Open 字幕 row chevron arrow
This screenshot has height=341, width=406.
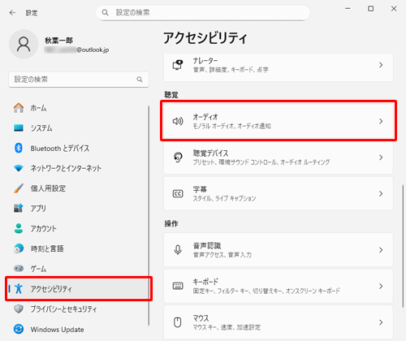click(381, 193)
